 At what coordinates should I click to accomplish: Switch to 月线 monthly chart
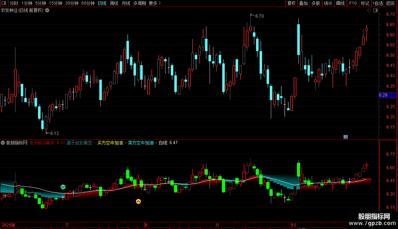tap(126, 3)
